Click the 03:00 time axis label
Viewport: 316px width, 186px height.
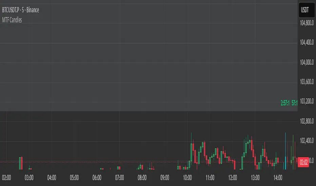tap(29, 178)
